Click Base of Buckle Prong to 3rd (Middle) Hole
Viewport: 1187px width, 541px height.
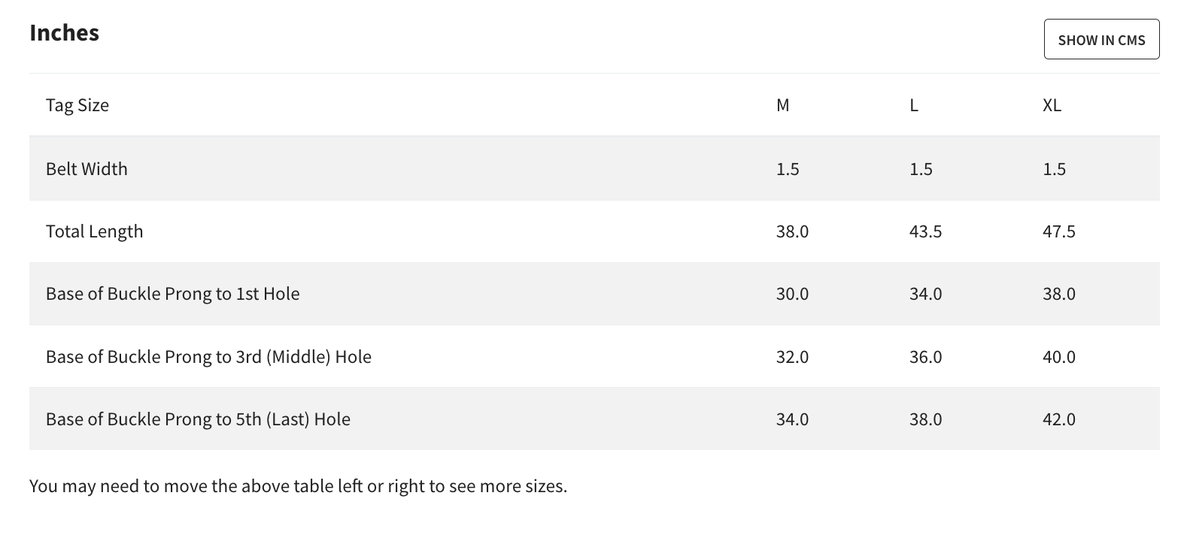[208, 357]
